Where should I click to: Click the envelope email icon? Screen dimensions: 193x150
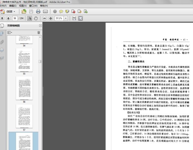tap(45, 11)
